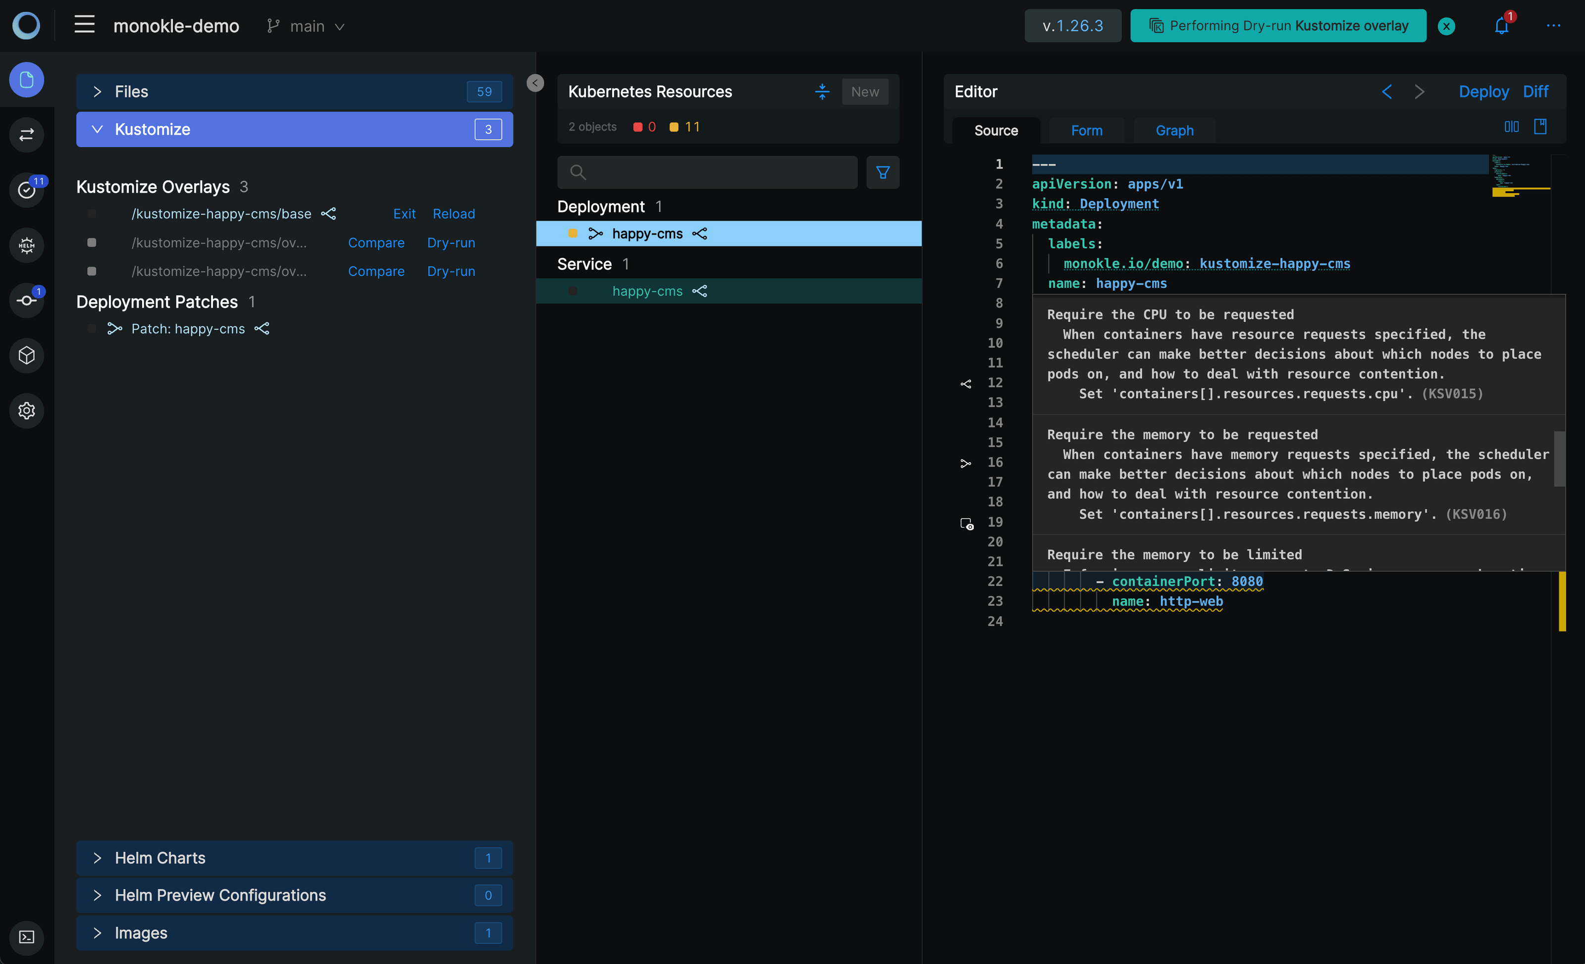1585x964 pixels.
Task: Click Exit link for base overlay
Action: click(x=404, y=214)
